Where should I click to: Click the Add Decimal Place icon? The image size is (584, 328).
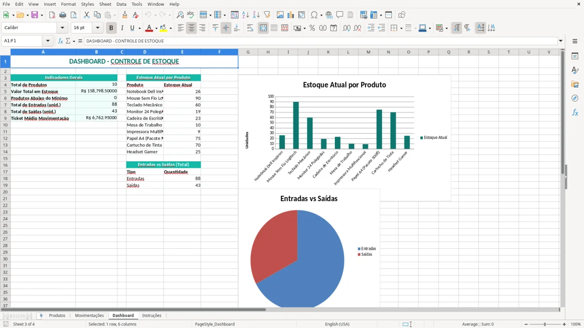click(x=347, y=28)
